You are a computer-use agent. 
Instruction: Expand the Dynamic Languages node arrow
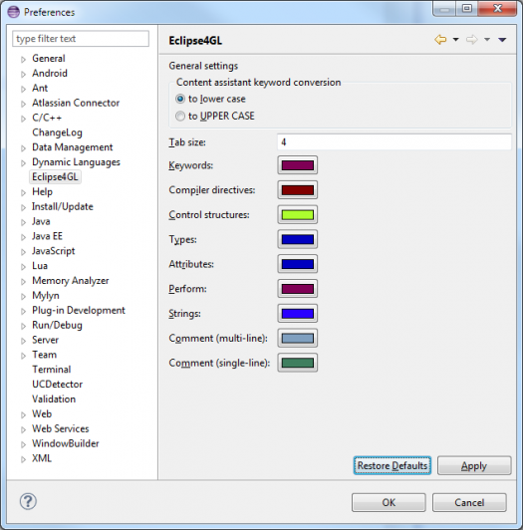point(23,163)
